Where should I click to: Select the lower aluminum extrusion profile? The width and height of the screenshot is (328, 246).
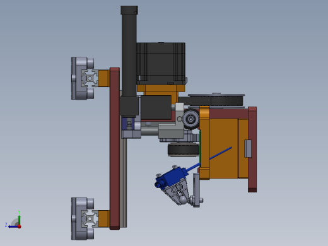pyautogui.click(x=90, y=219)
